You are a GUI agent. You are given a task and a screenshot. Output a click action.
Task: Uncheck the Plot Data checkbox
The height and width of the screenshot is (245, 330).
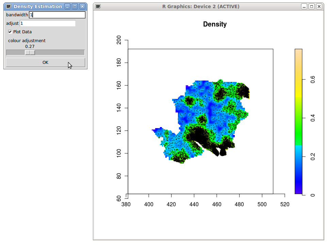tap(10, 32)
